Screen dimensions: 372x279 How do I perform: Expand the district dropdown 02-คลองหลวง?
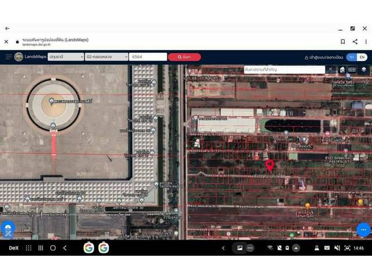[x=106, y=57]
